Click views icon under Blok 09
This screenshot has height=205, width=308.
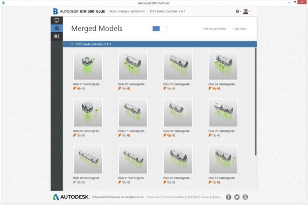coord(218,135)
